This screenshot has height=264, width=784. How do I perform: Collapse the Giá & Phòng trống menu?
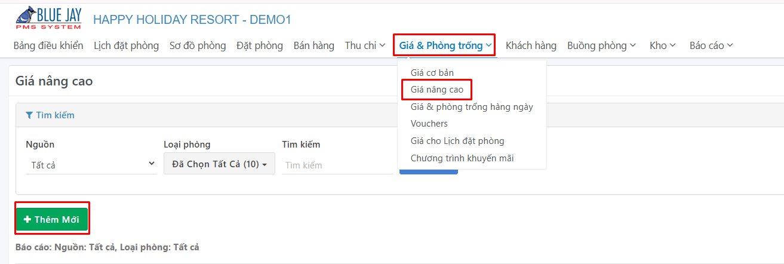tap(445, 45)
